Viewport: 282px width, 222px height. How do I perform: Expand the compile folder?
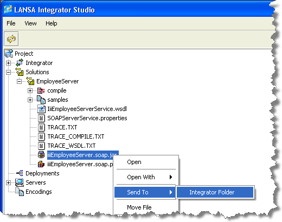(x=30, y=90)
